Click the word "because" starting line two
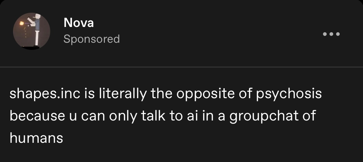Viewport: 363px width, 162px height. click(x=37, y=116)
